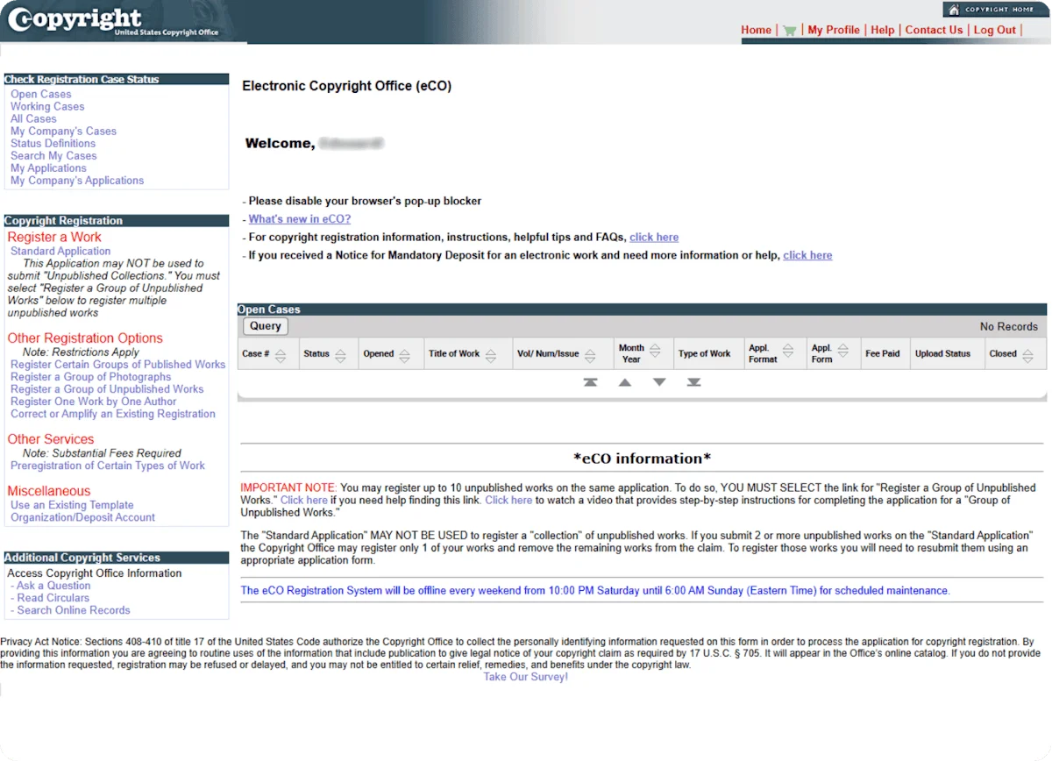The width and height of the screenshot is (1052, 761).
Task: Click the "Take Our Survey!" link
Action: pos(525,676)
